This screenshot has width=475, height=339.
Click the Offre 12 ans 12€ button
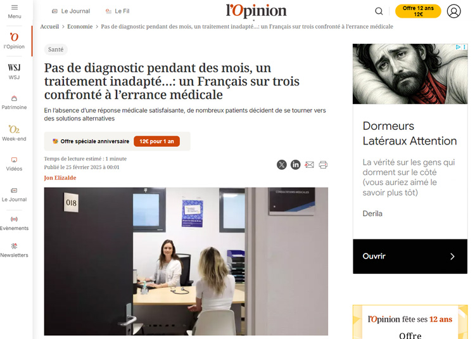point(418,11)
